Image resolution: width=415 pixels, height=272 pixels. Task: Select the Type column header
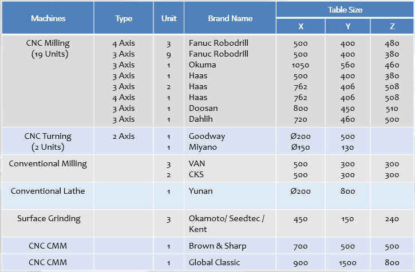tap(124, 18)
